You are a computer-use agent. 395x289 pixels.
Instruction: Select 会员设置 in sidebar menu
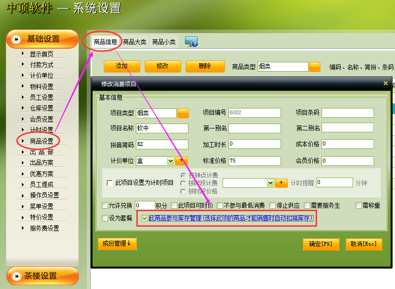(x=41, y=119)
